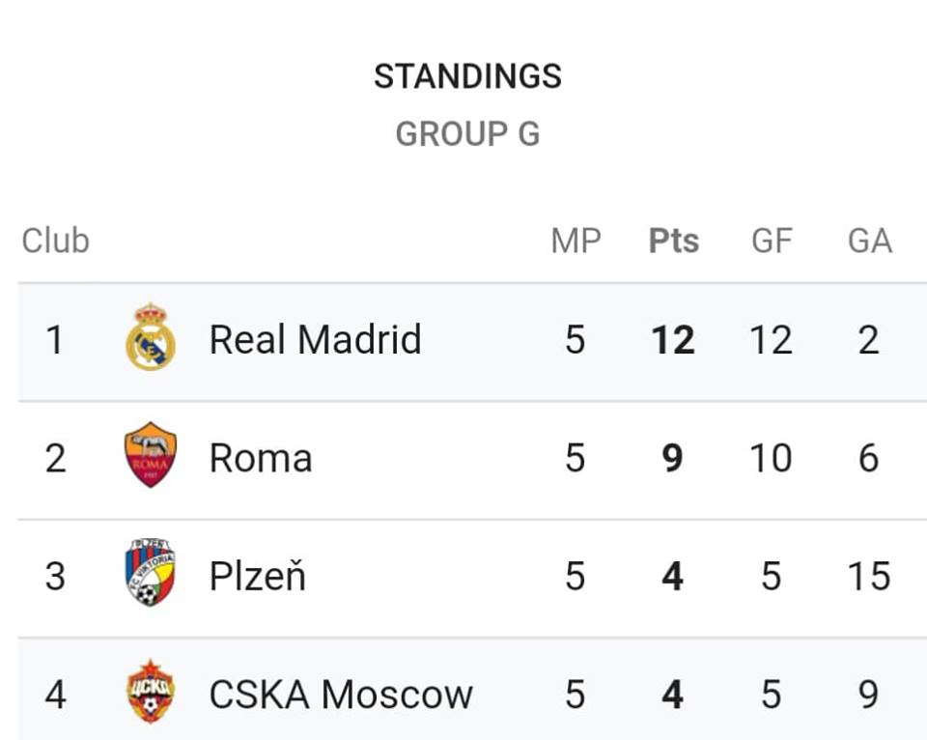Open the Roma team name
Screen dimensions: 927x740
point(261,459)
